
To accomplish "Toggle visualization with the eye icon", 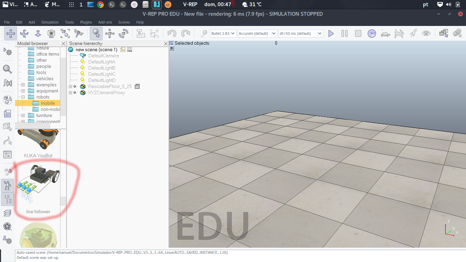I will (426, 33).
